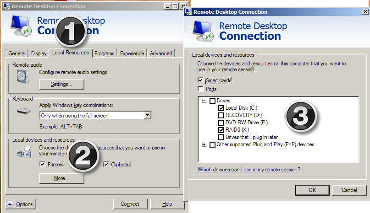This screenshot has width=370, height=213.
Task: Click the Connect button
Action: tap(130, 204)
